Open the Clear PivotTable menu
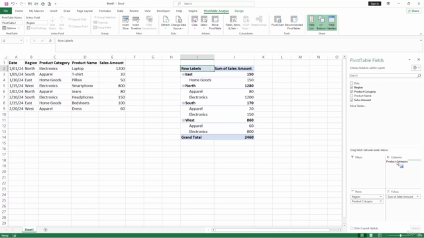Screen dimensions: 424x238 (194, 22)
